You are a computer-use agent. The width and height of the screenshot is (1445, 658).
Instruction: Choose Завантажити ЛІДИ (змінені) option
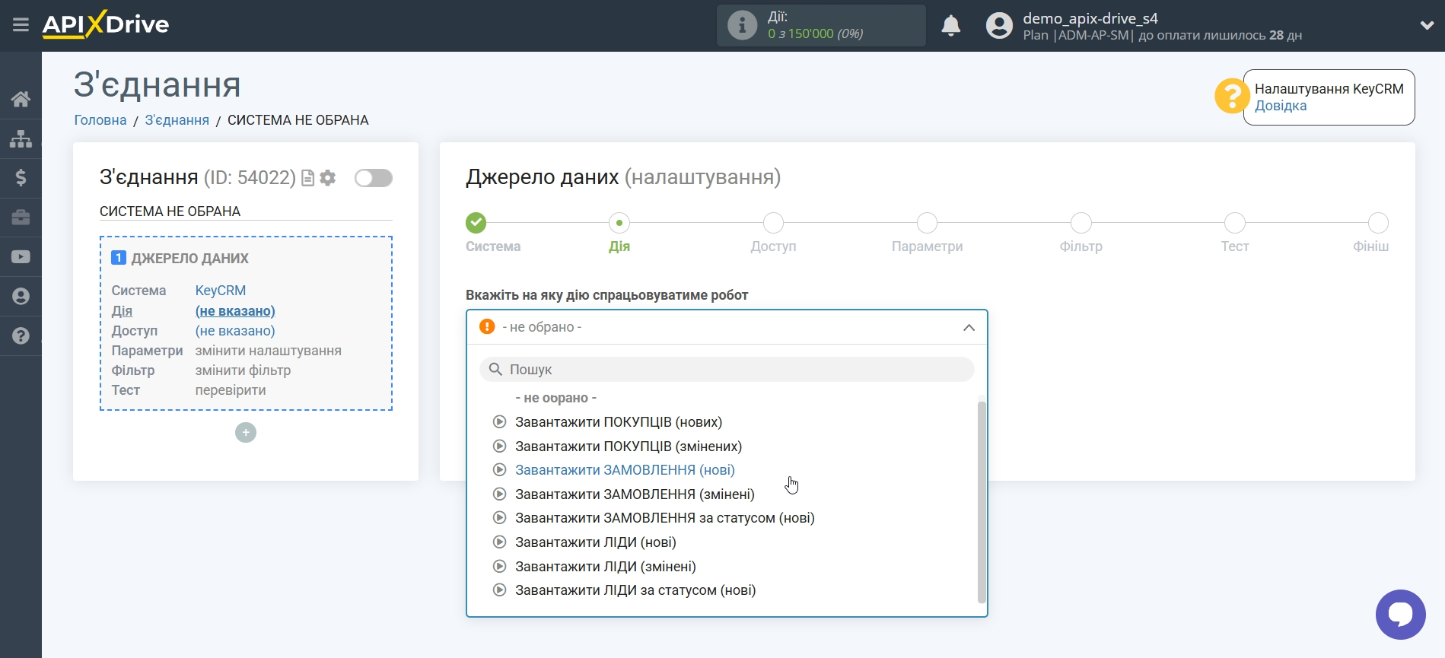click(605, 567)
